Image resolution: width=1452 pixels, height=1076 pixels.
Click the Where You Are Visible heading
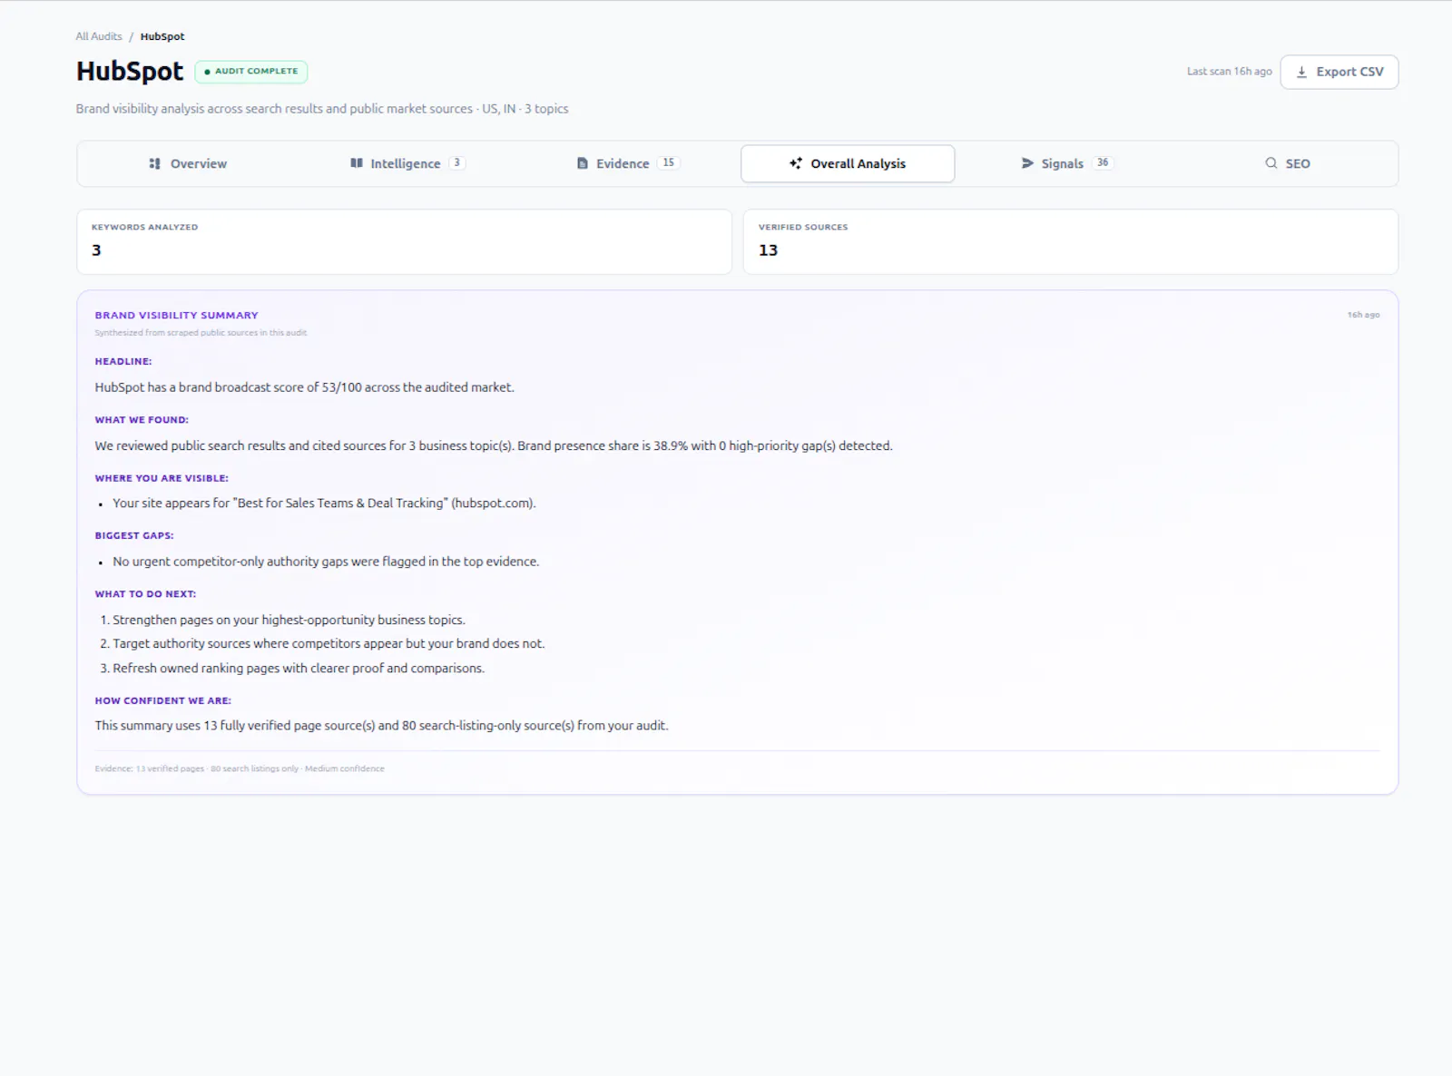tap(162, 478)
